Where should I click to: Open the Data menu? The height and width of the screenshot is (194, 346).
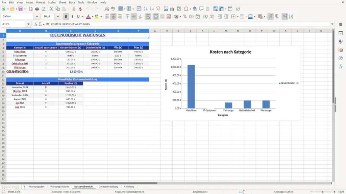pyautogui.click(x=72, y=2)
